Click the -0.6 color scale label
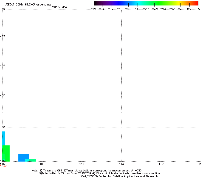 (x=155, y=9)
